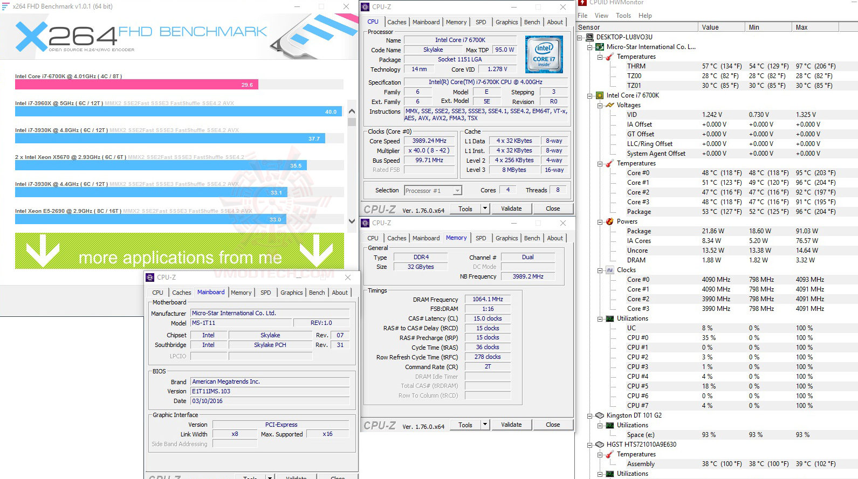Select About tab in CPU-Z Mainboard window
Screen dimensions: 858x479
340,293
